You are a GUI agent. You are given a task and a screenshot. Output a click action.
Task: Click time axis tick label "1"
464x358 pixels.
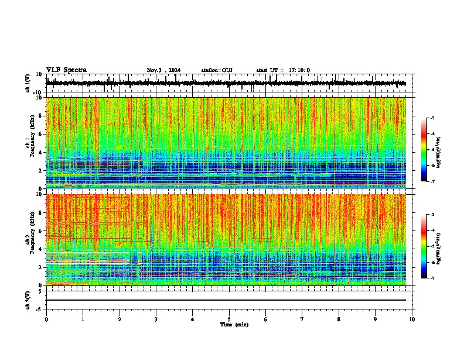83,319
